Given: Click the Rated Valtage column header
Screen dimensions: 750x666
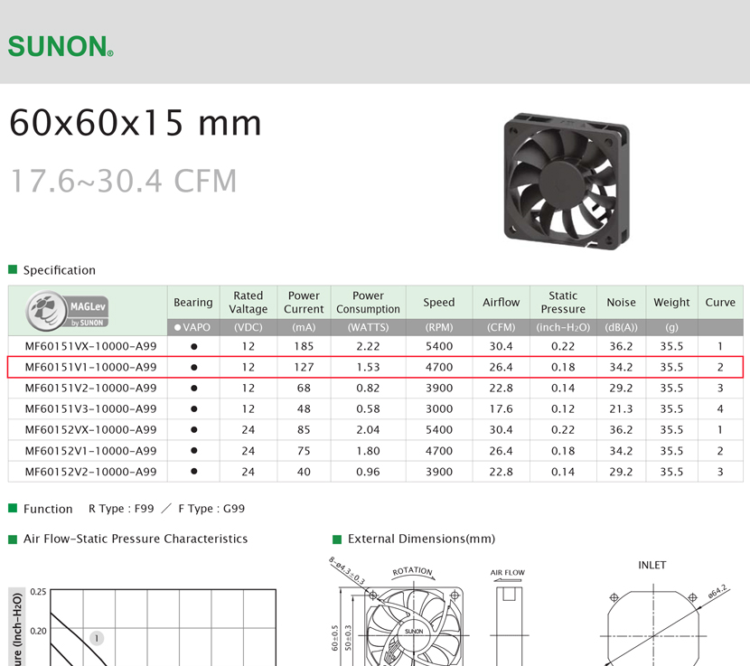Looking at the screenshot, I should 248,303.
